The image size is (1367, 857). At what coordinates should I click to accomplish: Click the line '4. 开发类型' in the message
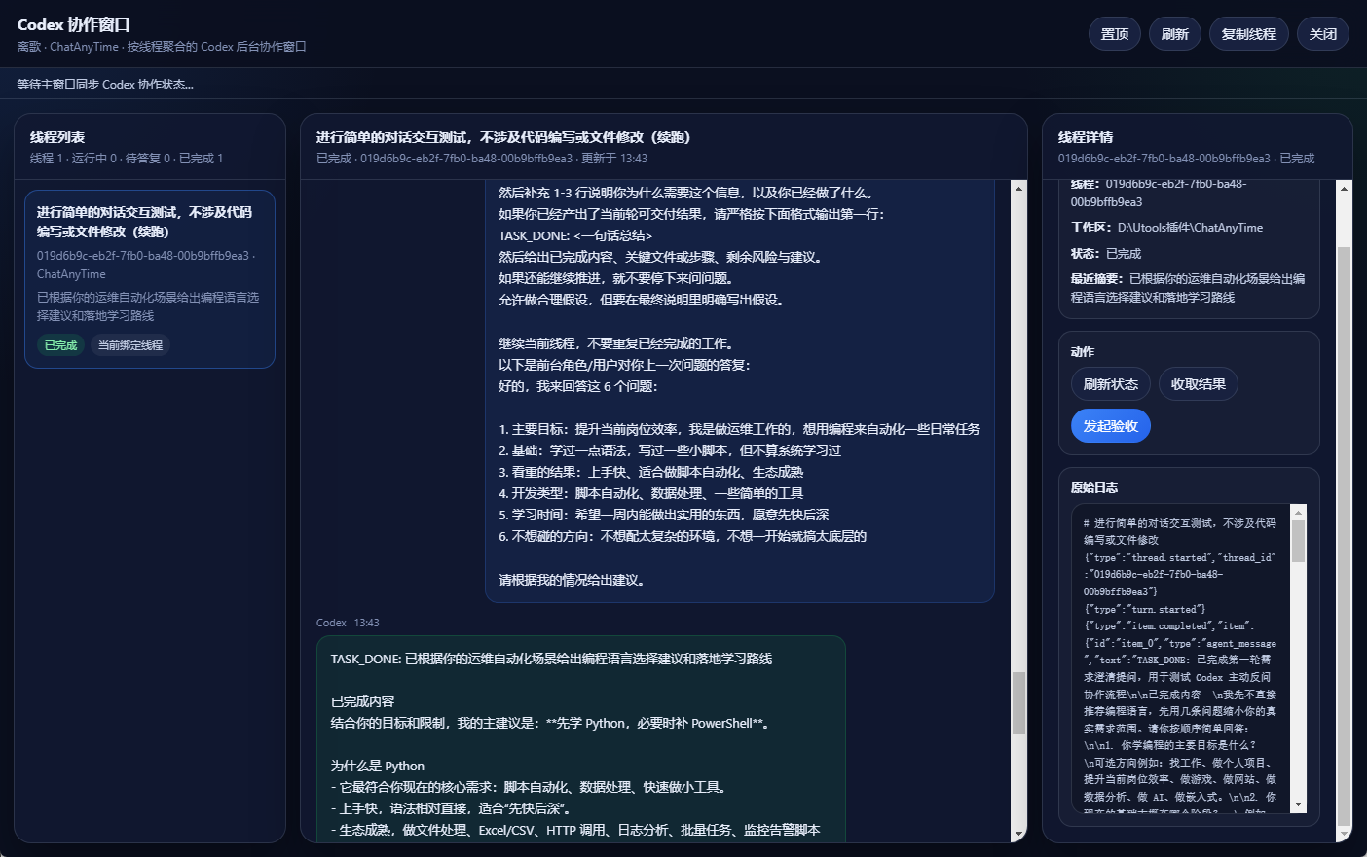coord(651,493)
